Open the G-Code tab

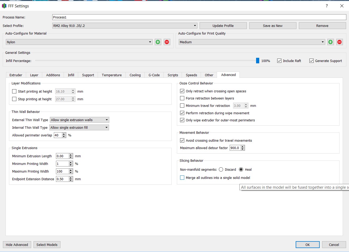point(154,75)
